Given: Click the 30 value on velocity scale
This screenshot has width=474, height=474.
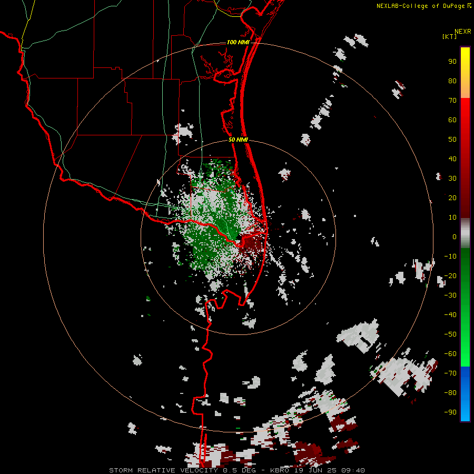Looking at the screenshot, I should click(452, 179).
